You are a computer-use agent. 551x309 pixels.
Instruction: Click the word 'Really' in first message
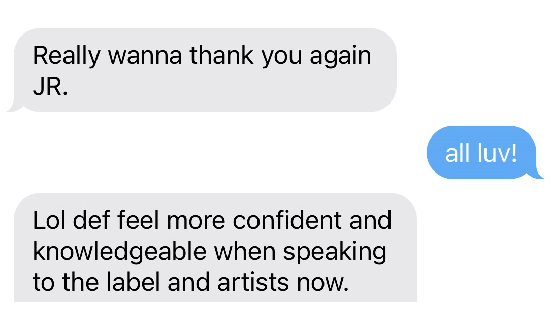pyautogui.click(x=67, y=56)
